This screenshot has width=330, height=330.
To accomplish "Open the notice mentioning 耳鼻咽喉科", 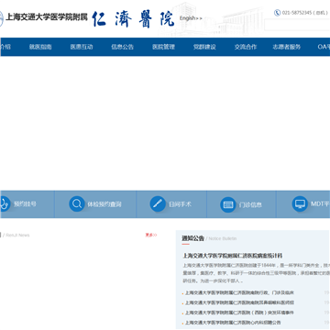I will [x=239, y=302].
